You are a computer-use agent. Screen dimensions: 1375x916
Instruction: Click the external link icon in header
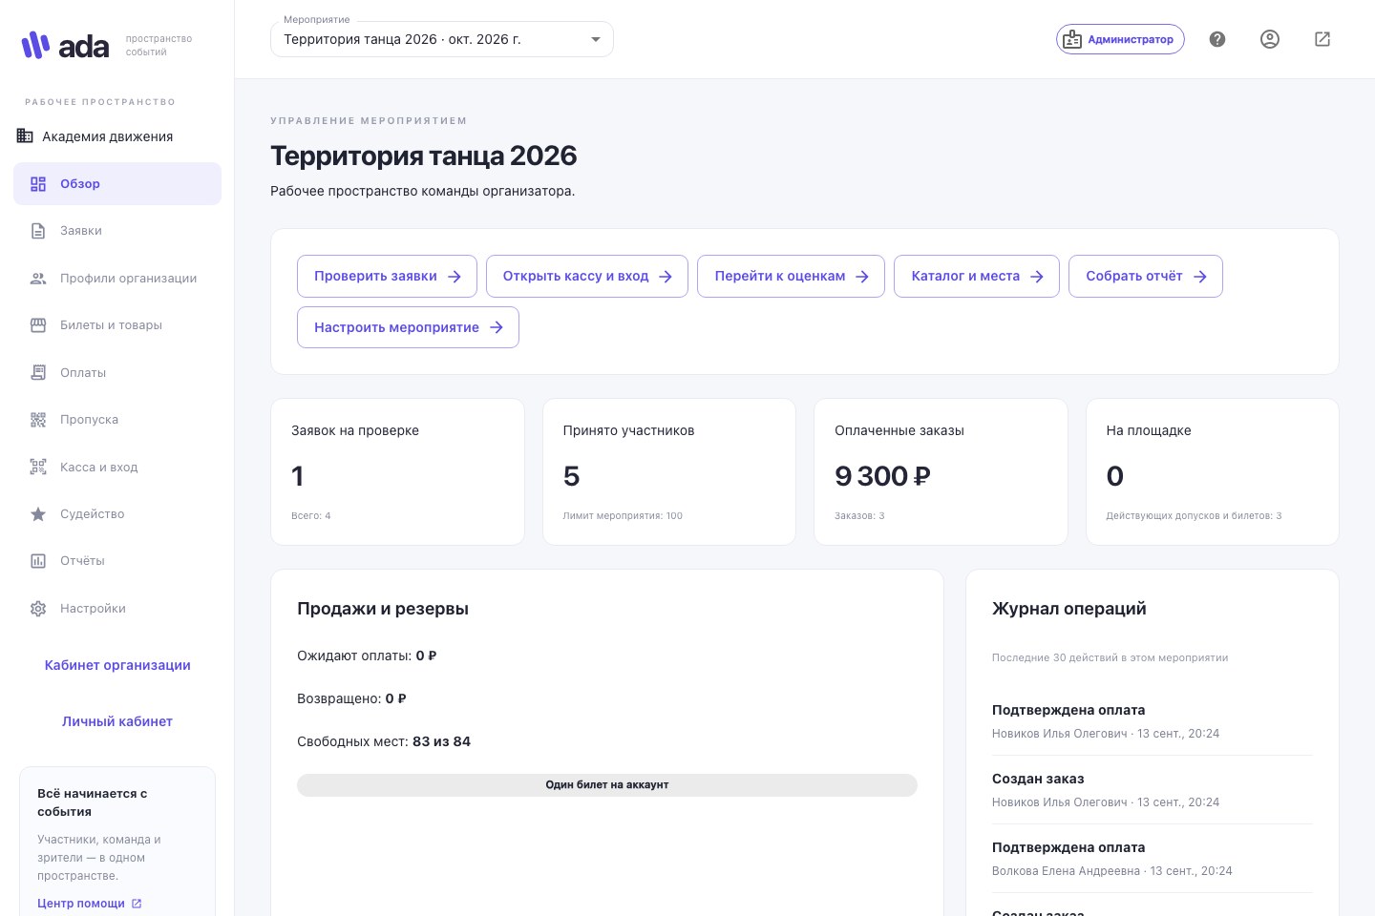1322,39
